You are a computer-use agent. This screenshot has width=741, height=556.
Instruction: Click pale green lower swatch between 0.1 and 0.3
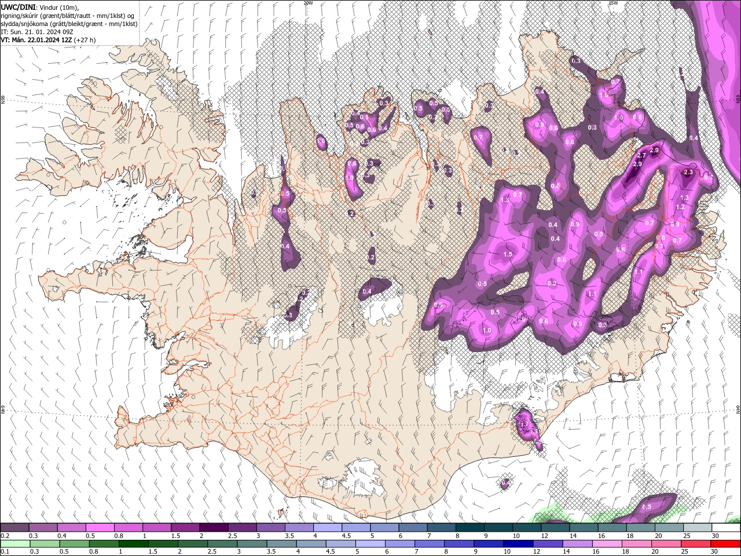(15, 544)
